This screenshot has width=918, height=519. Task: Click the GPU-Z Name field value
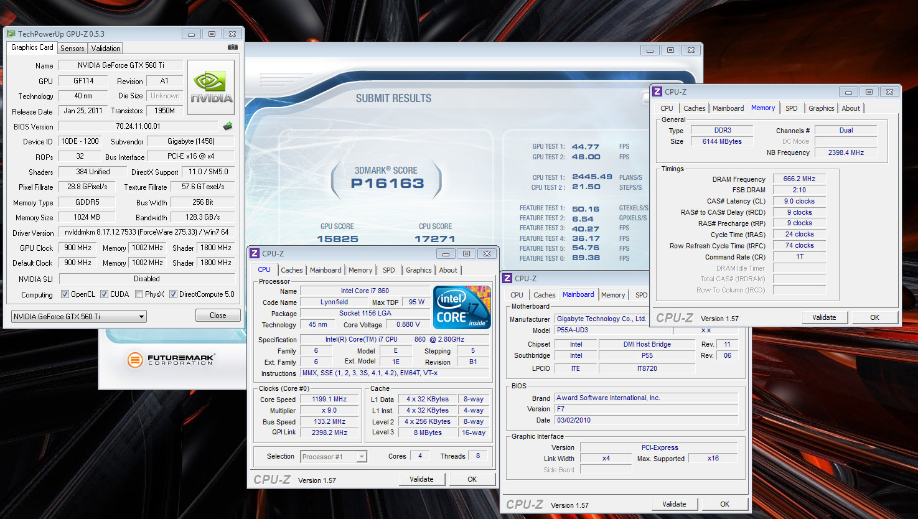click(x=121, y=65)
